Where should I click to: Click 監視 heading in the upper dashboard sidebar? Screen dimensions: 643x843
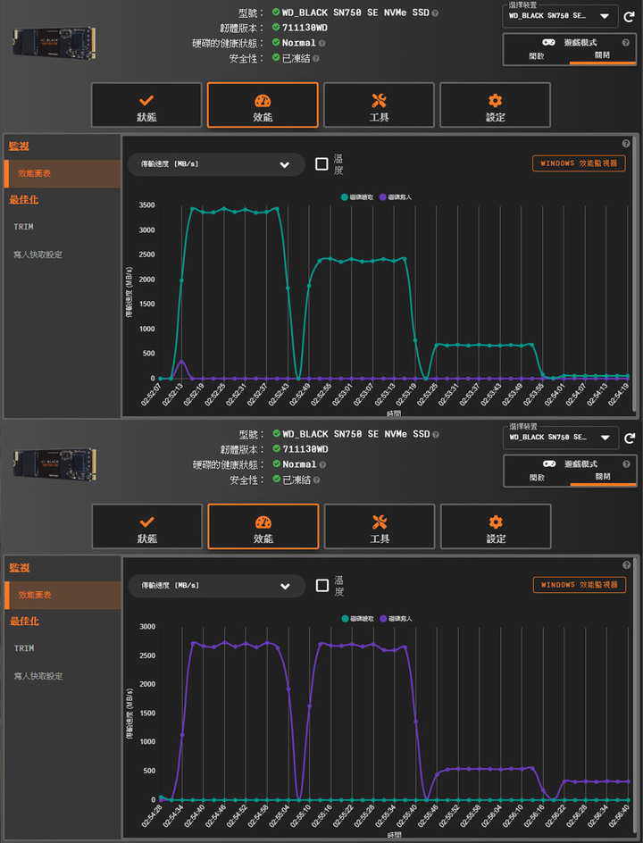(x=19, y=146)
